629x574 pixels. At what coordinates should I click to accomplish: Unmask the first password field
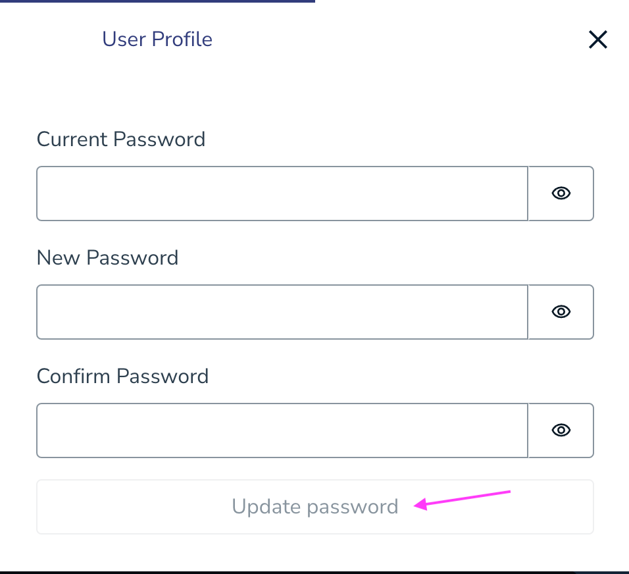[x=561, y=193]
